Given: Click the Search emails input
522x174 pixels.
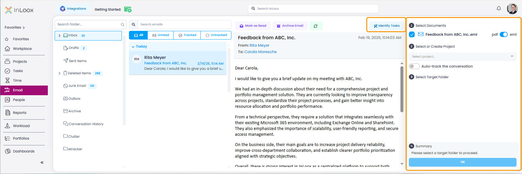Looking at the screenshot, I should (184, 24).
